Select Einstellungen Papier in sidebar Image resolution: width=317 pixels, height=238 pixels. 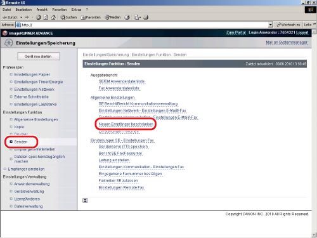coord(32,75)
